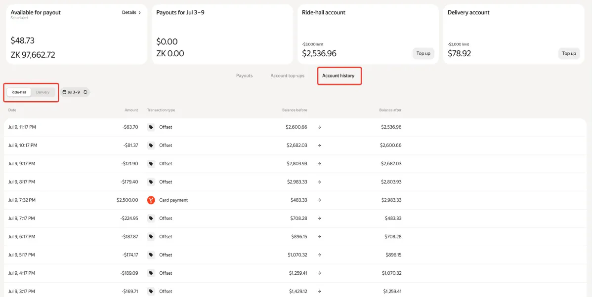
Task: Open the Account top-ups tab
Action: 288,76
